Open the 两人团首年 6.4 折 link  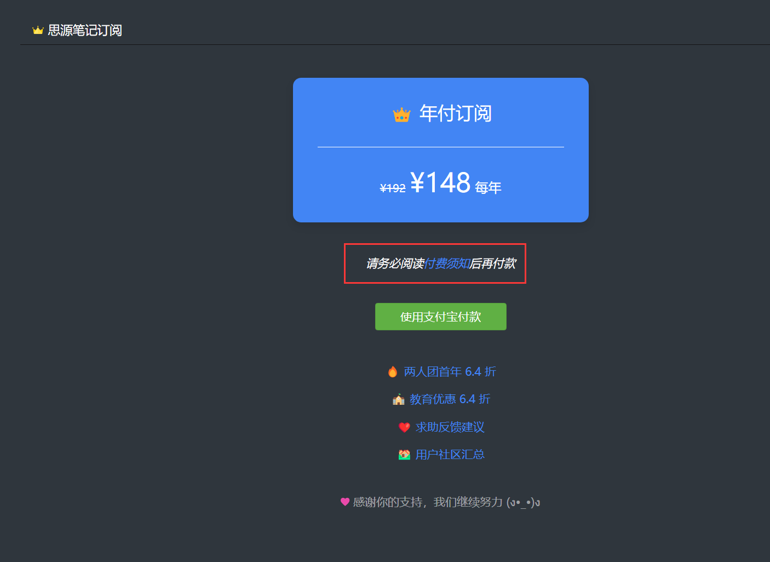pyautogui.click(x=450, y=372)
